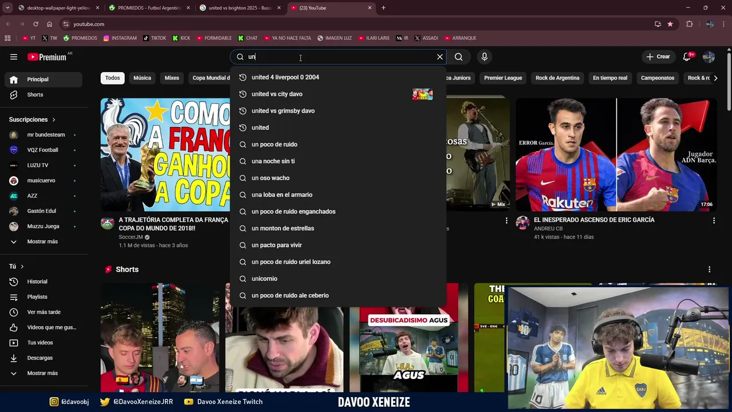The width and height of the screenshot is (732, 412).
Task: Open Gastón Edul subscription
Action: pyautogui.click(x=43, y=211)
